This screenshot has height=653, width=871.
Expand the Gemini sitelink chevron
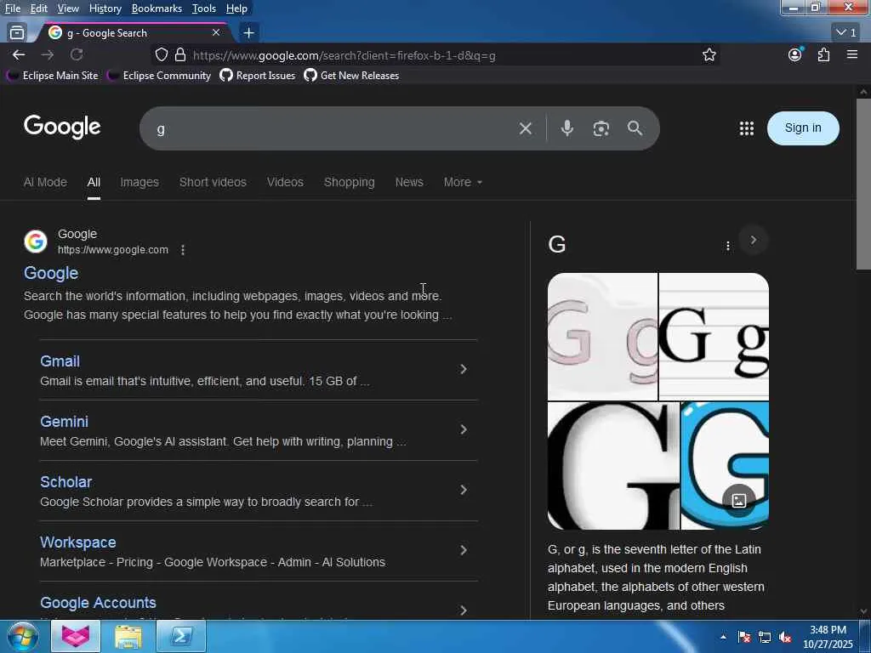pos(464,429)
